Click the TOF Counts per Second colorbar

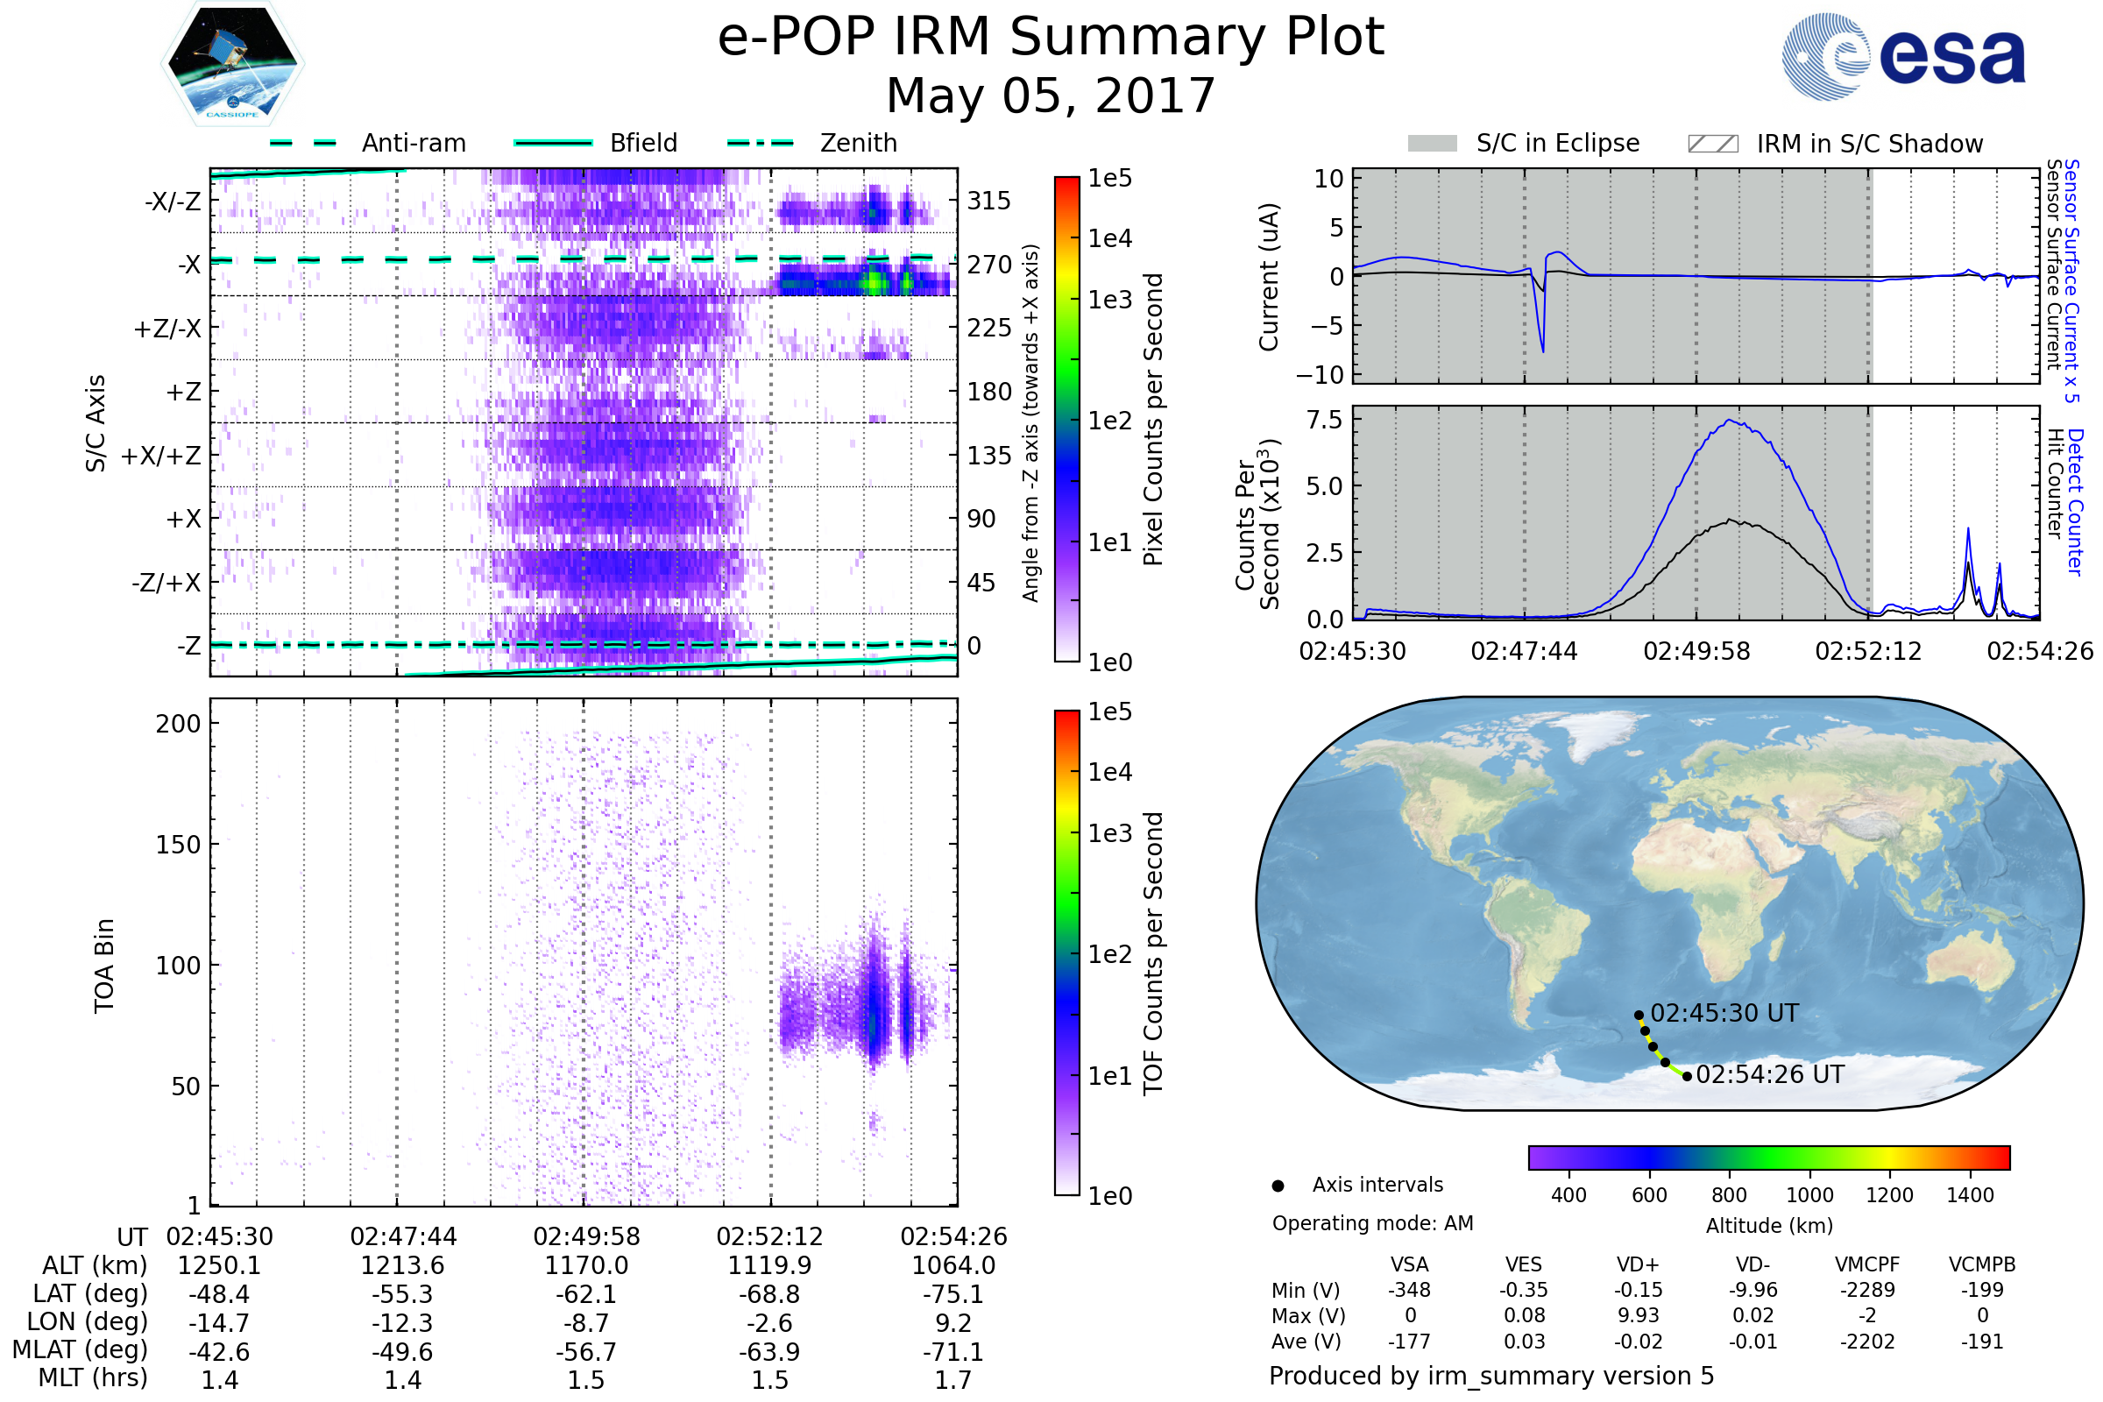pyautogui.click(x=1066, y=952)
